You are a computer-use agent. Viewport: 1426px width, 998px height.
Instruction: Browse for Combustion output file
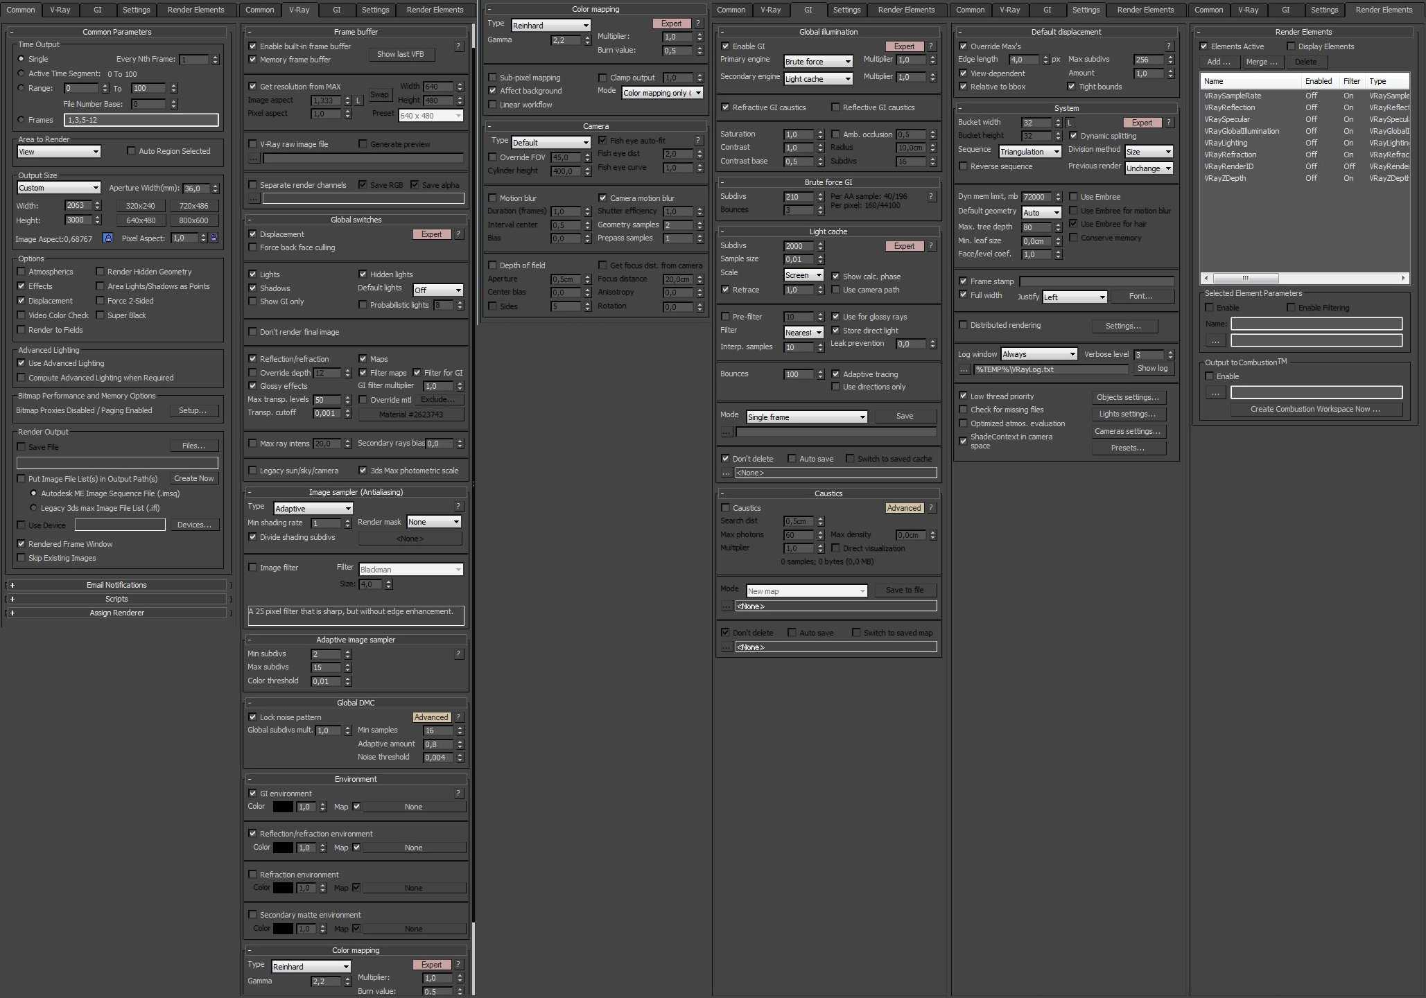1215,393
